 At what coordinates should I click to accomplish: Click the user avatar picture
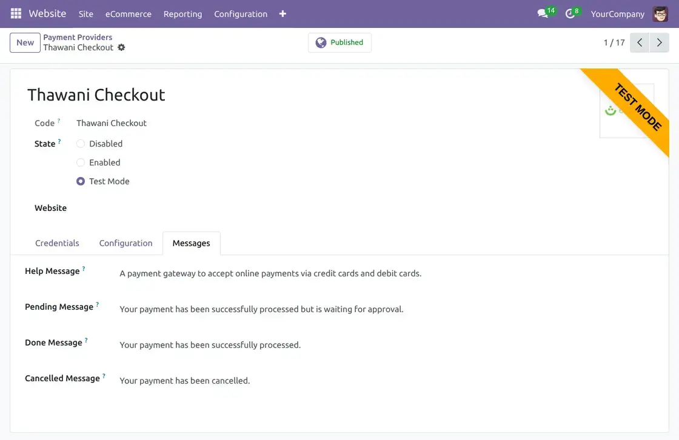point(660,14)
